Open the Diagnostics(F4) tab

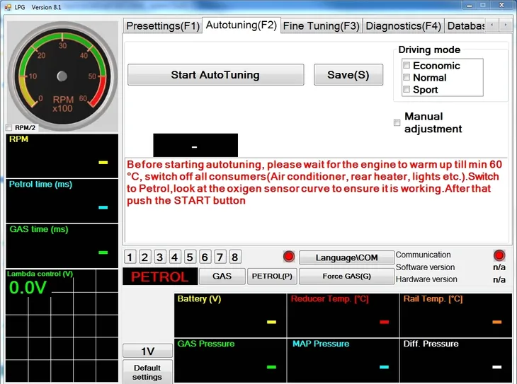[x=402, y=26]
